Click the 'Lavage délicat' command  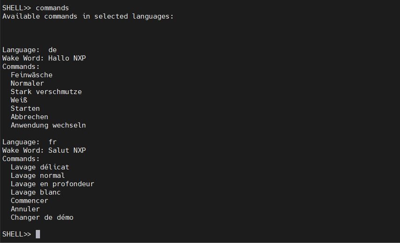(x=40, y=167)
